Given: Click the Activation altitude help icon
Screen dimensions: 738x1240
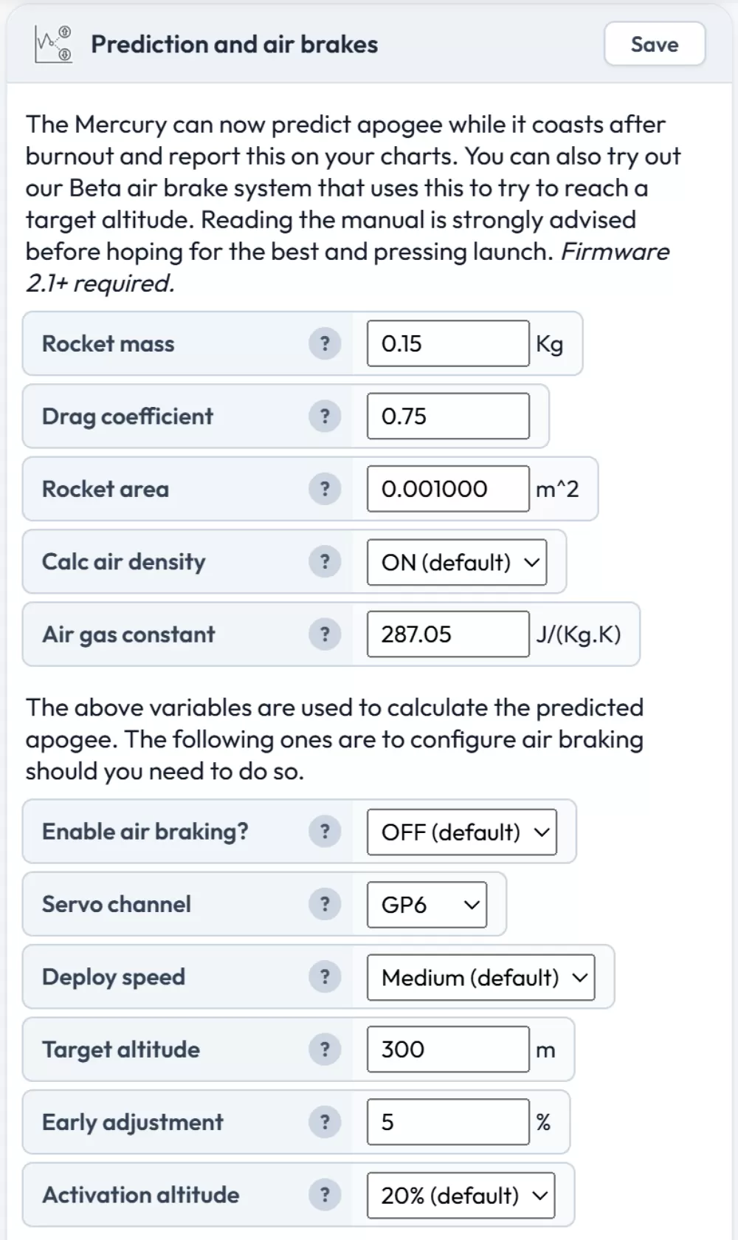Looking at the screenshot, I should pyautogui.click(x=325, y=1195).
